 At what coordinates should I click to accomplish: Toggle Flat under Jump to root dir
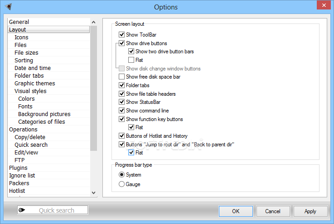[x=131, y=153]
